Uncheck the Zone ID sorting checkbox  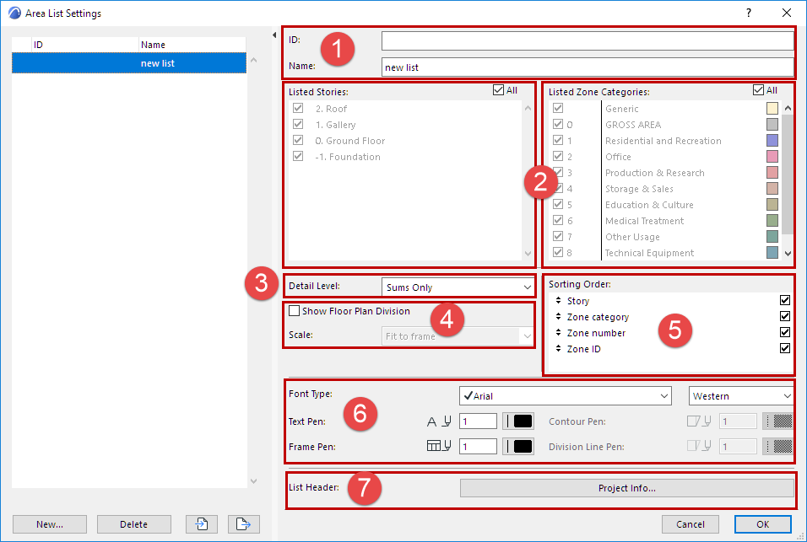click(785, 348)
